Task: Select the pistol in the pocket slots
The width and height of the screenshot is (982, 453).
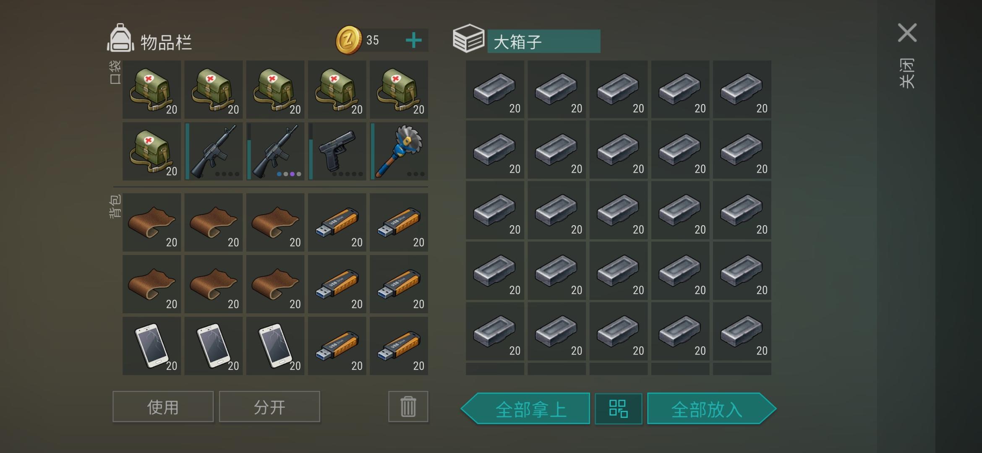Action: tap(337, 151)
